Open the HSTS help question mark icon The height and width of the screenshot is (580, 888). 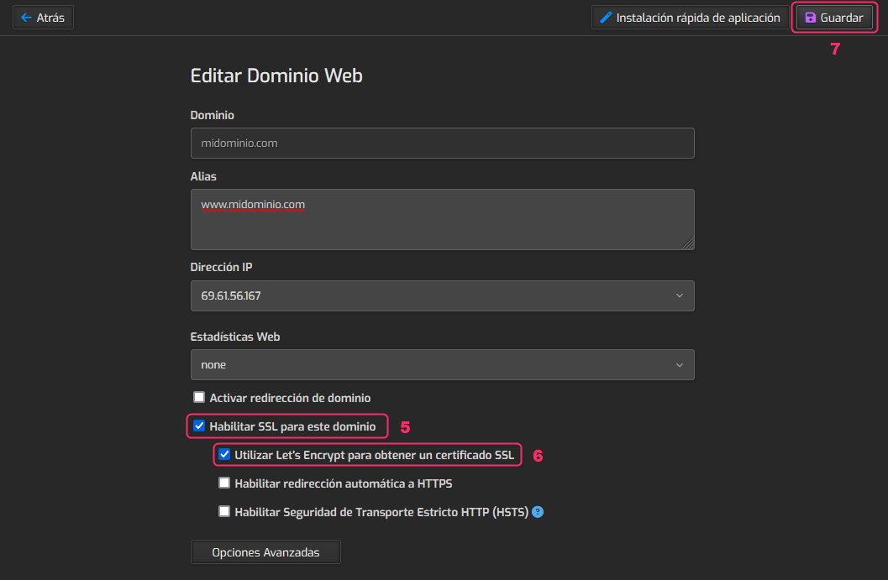pos(538,511)
